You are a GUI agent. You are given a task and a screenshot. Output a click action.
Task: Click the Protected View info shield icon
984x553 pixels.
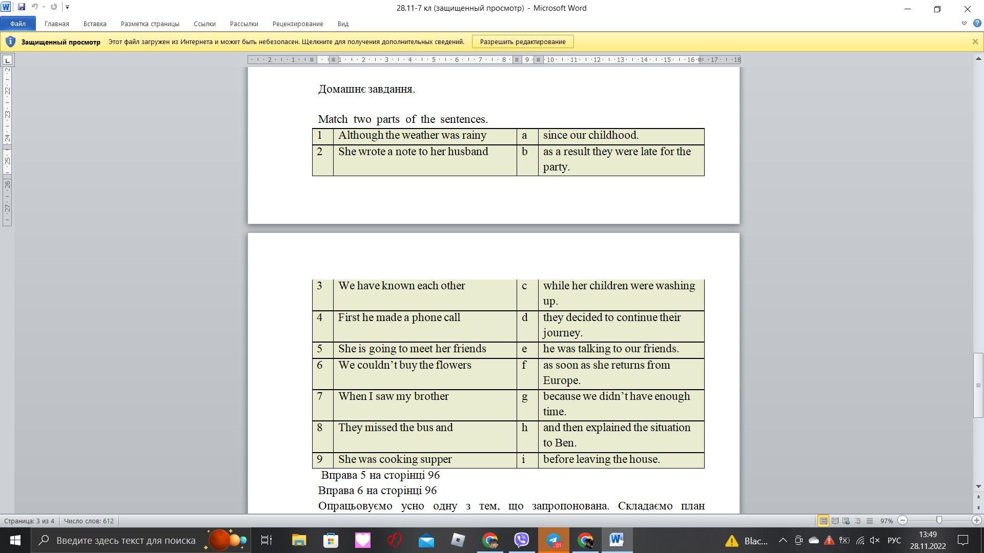pos(10,42)
